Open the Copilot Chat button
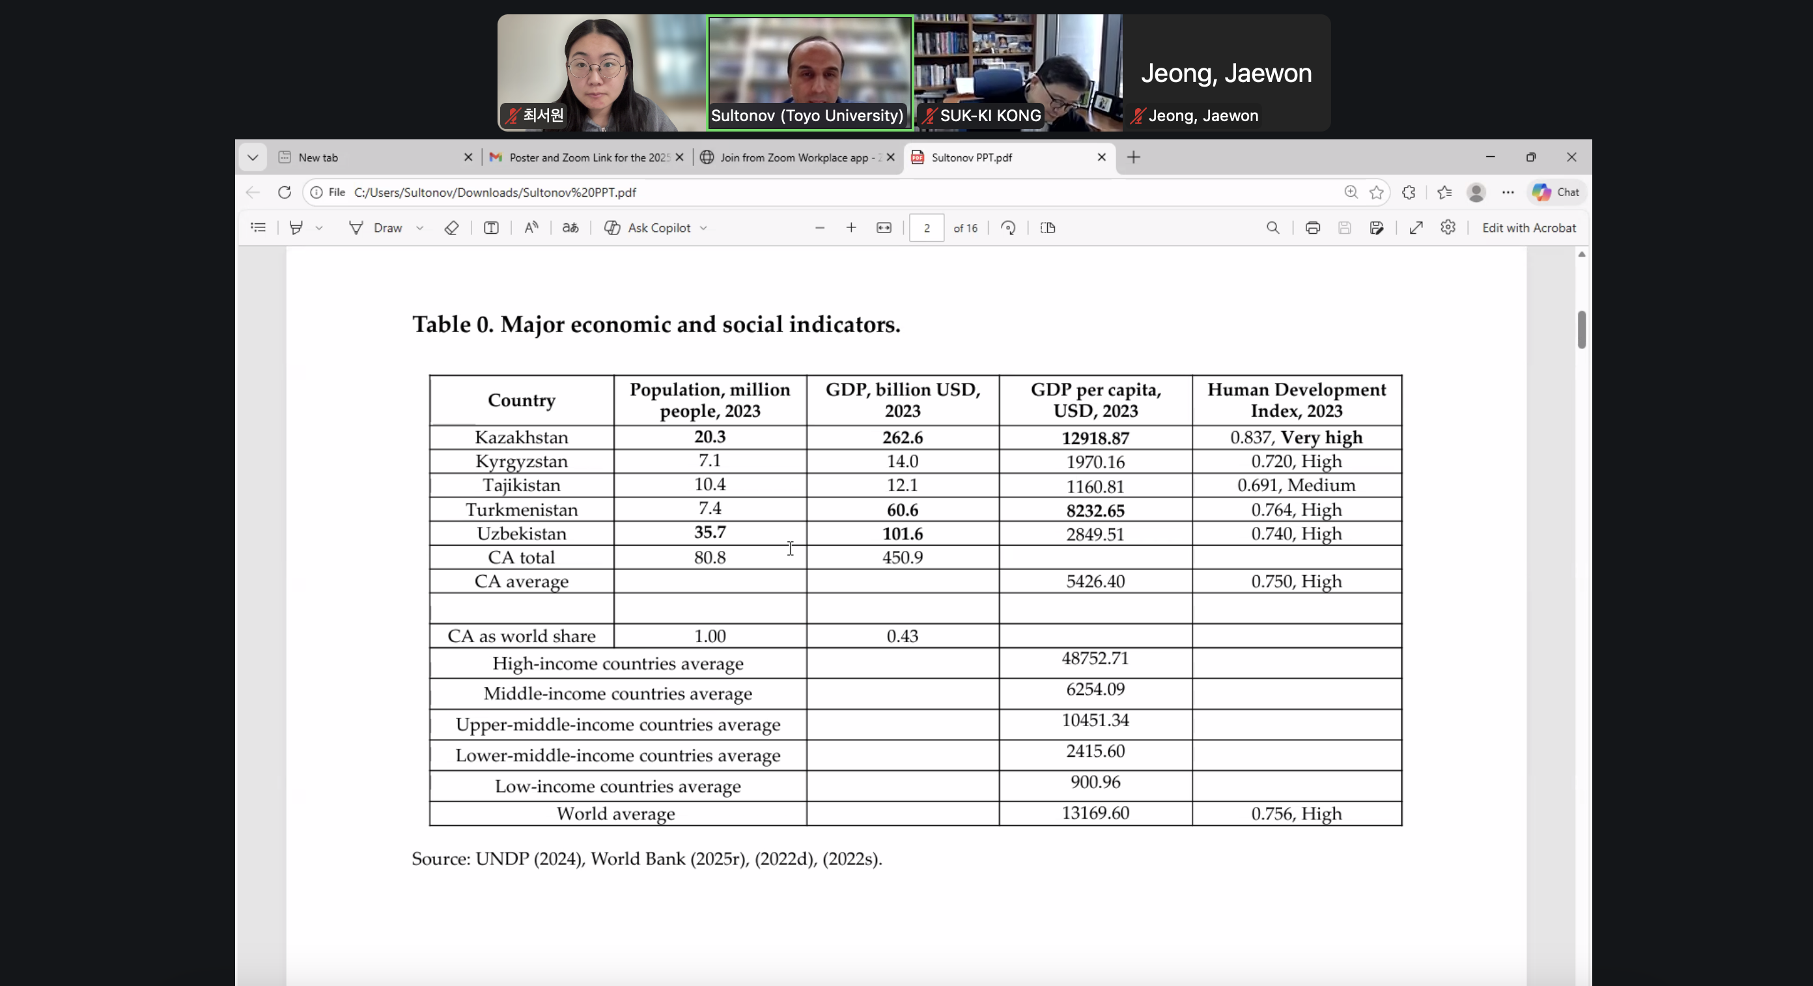The height and width of the screenshot is (986, 1813). pyautogui.click(x=1555, y=192)
